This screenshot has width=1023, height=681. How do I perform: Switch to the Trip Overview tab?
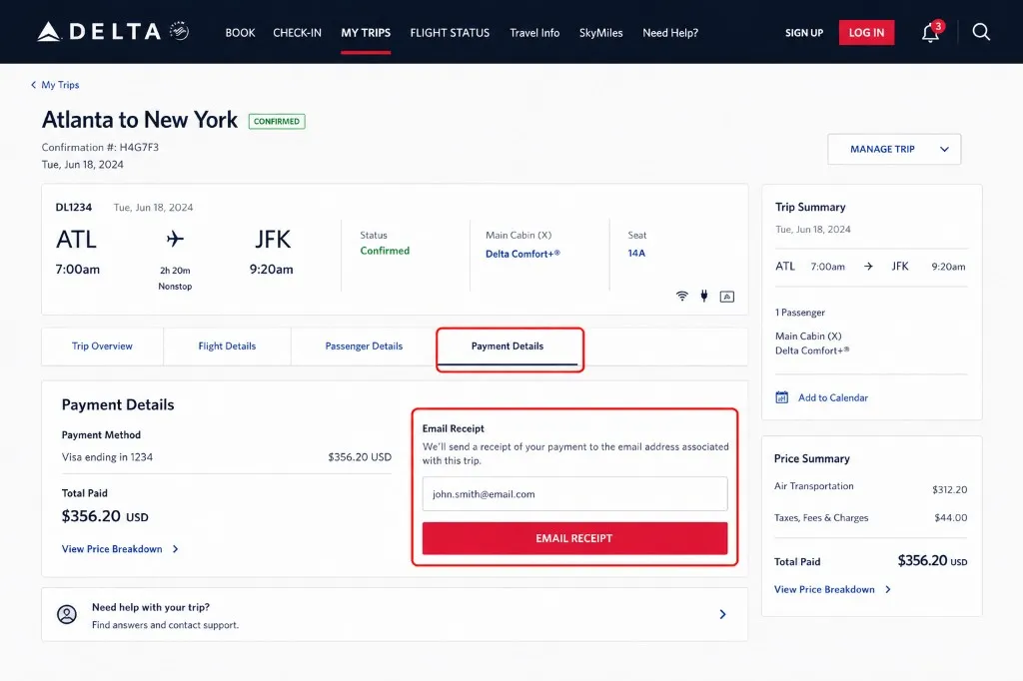(102, 346)
